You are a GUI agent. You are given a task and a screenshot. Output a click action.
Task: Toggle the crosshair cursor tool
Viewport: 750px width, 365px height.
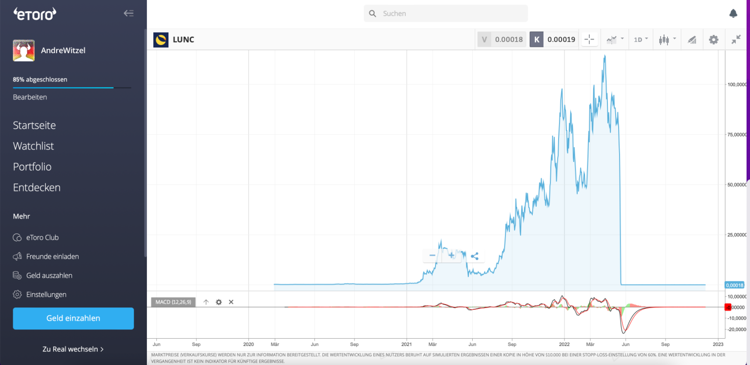pos(589,40)
